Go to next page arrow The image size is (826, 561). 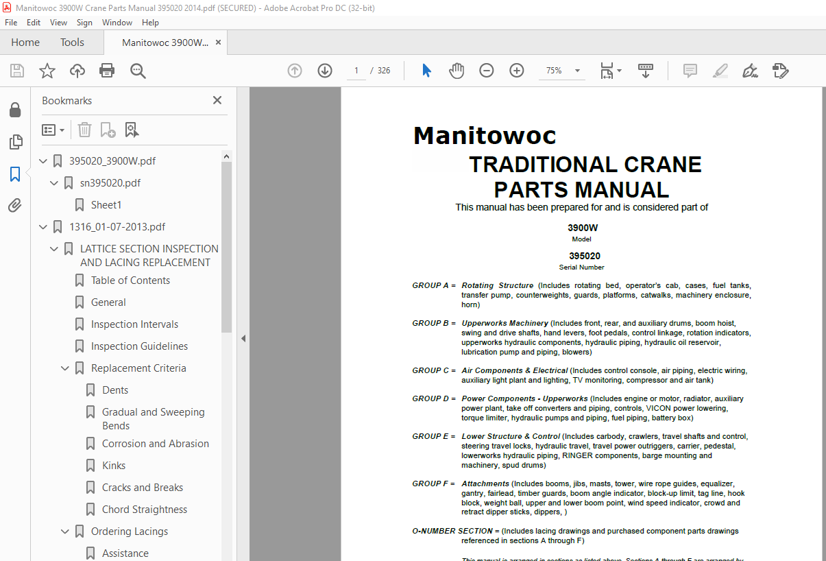click(325, 71)
